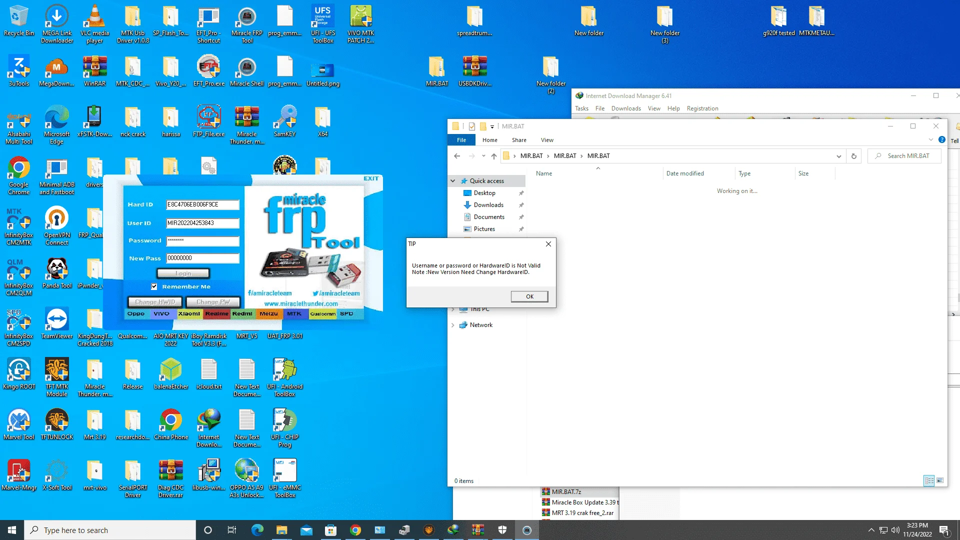Open Registration menu in Internet Download Manager
Screen dimensions: 960x540
(x=702, y=108)
